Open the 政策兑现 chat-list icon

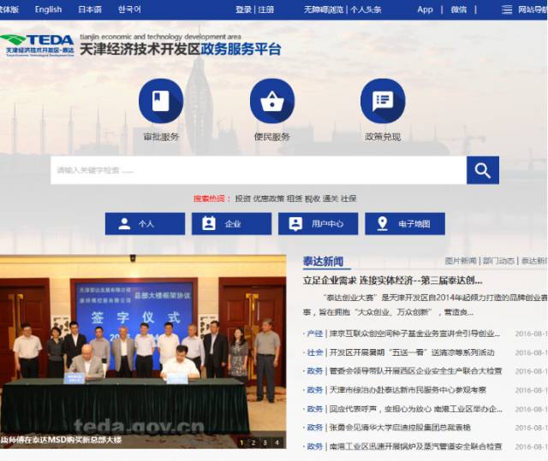[383, 101]
